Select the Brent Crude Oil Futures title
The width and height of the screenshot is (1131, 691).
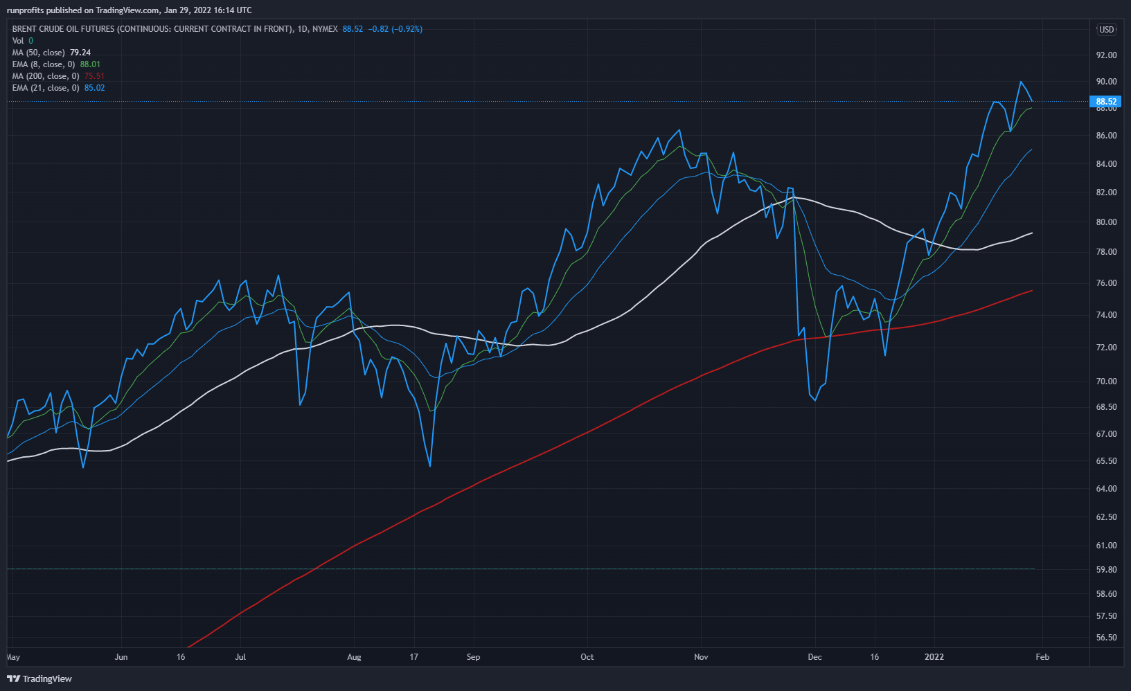[152, 29]
